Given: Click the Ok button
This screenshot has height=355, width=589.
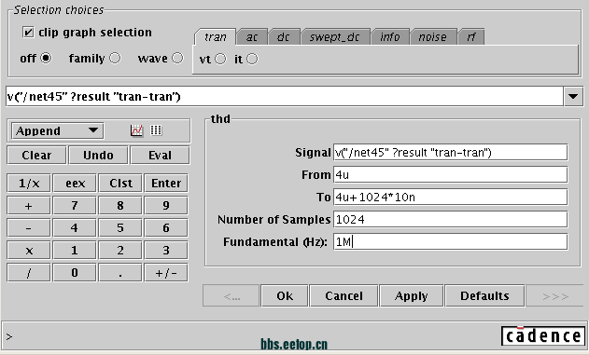Looking at the screenshot, I should coord(285,295).
